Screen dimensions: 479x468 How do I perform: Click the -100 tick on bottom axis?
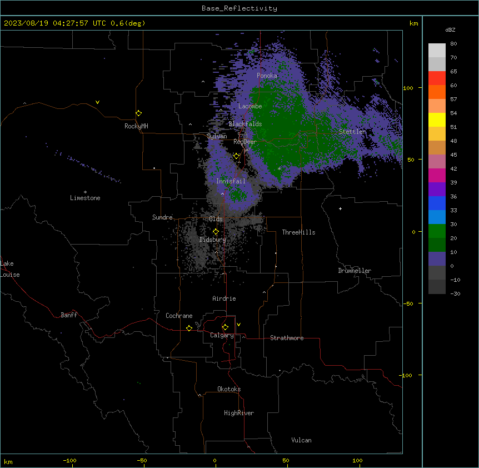[x=69, y=460]
